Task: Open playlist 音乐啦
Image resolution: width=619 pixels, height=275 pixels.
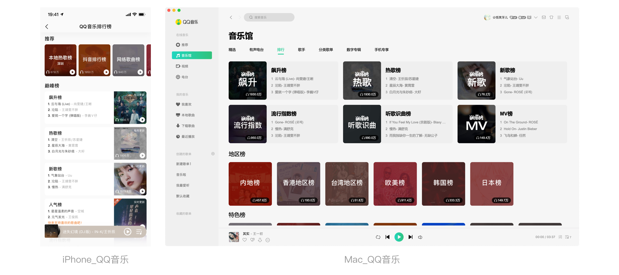Action: [181, 175]
